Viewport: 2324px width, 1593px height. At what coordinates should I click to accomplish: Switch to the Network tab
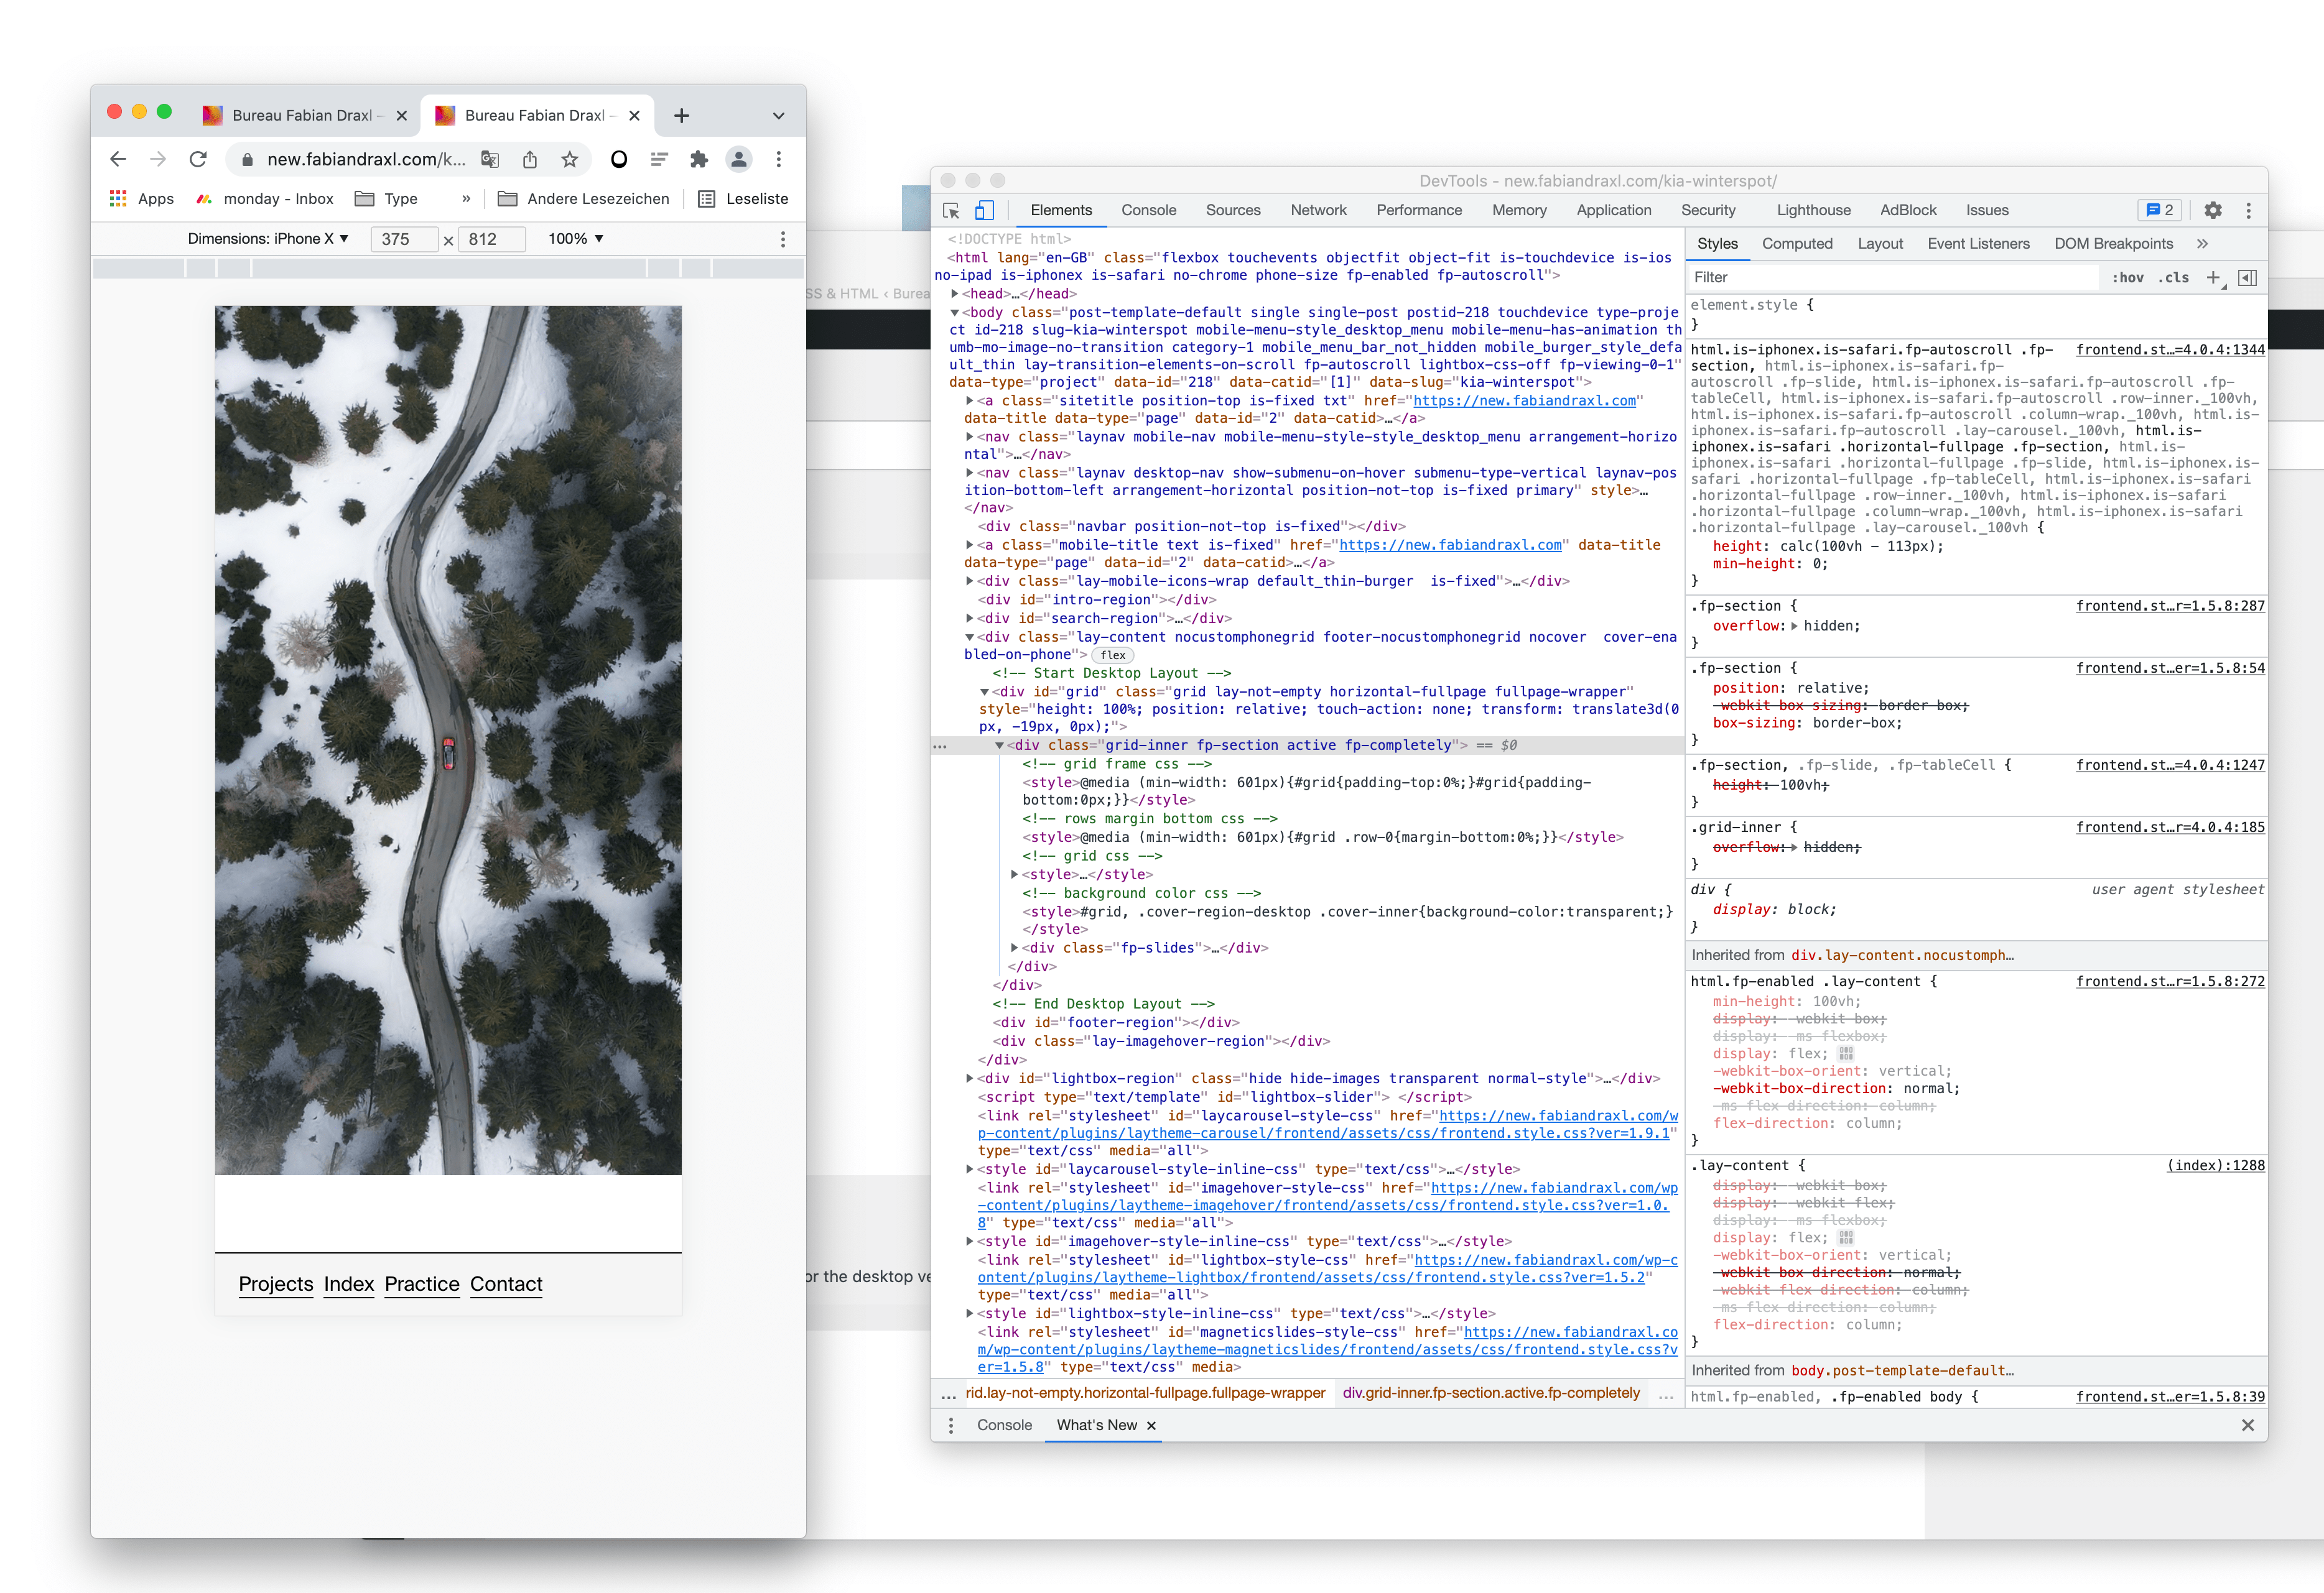1318,210
